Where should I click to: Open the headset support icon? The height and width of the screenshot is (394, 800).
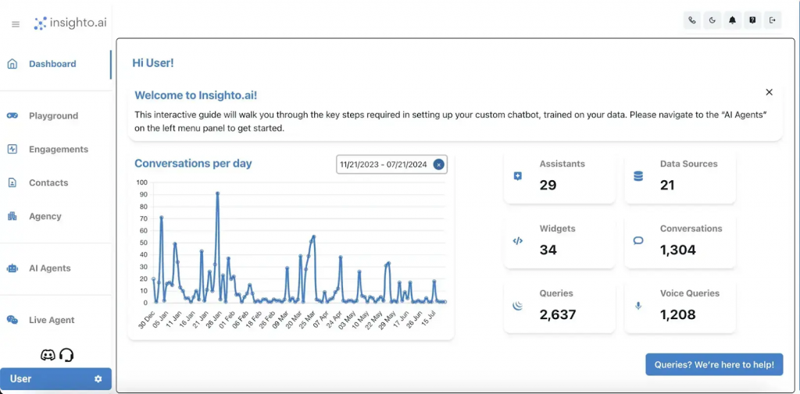pos(66,355)
